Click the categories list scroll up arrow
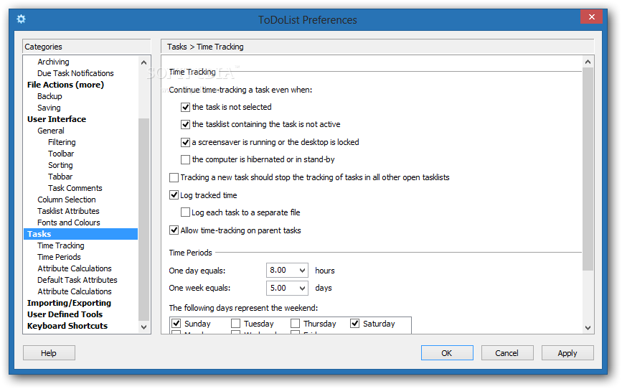The height and width of the screenshot is (389, 622). click(x=143, y=62)
